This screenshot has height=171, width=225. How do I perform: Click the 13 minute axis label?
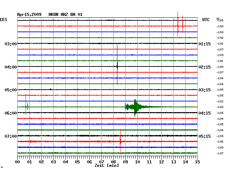173,162
